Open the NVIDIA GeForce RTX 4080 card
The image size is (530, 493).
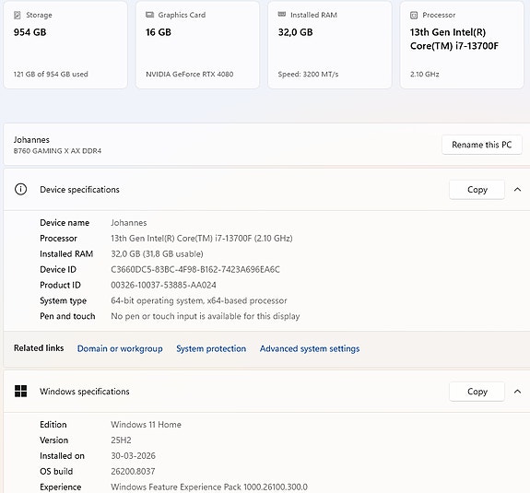(x=198, y=44)
